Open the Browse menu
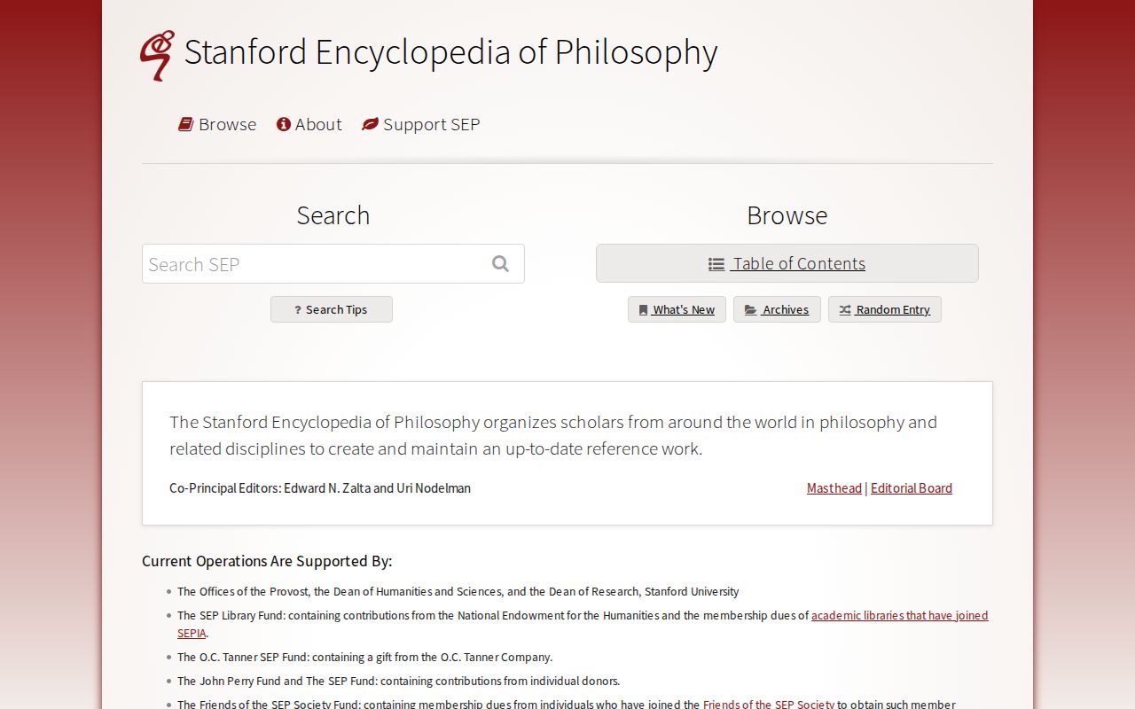The width and height of the screenshot is (1135, 709). tap(227, 124)
